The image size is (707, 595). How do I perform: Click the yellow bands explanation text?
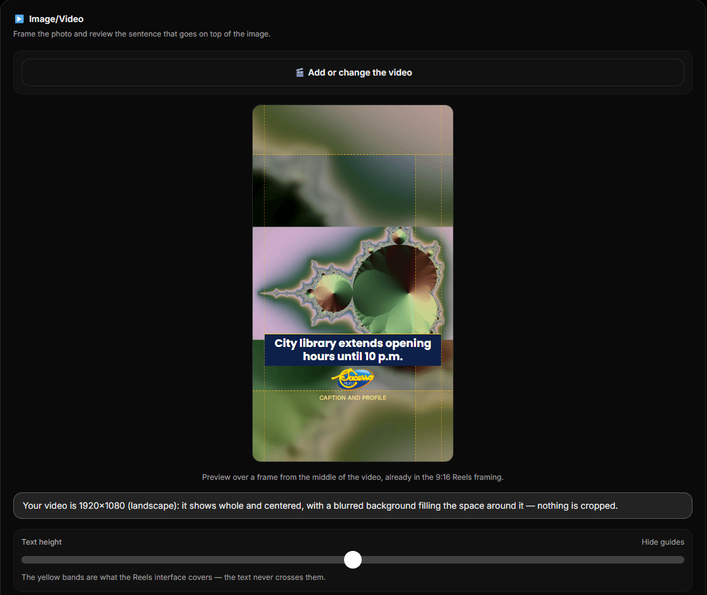coord(173,577)
